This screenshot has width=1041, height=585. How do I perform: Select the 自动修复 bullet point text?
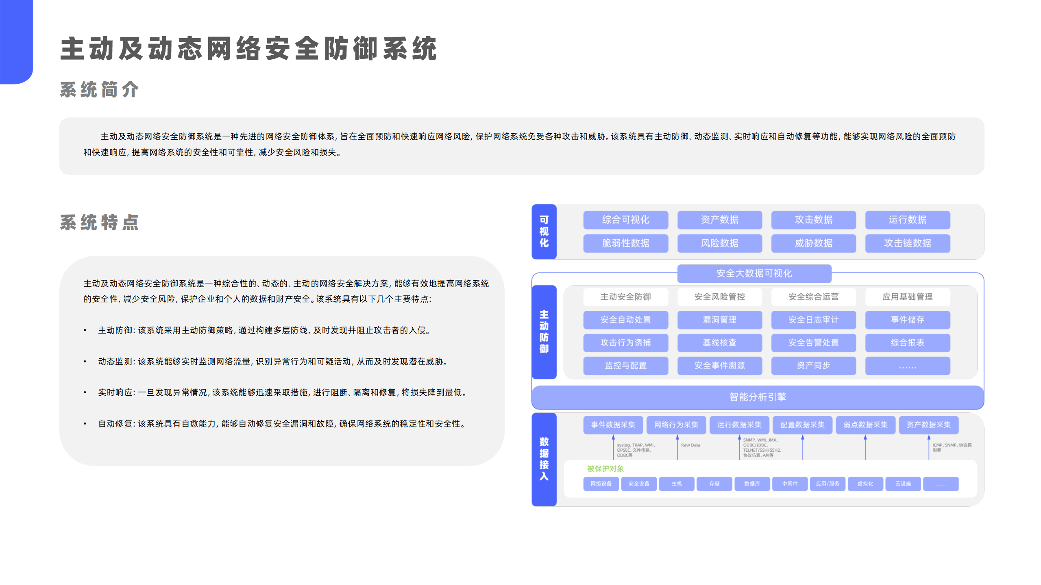pos(282,424)
